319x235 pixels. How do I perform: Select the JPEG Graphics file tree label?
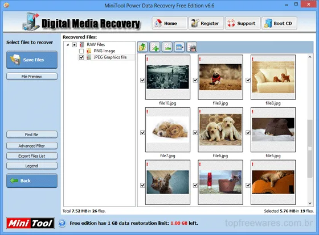(x=110, y=57)
